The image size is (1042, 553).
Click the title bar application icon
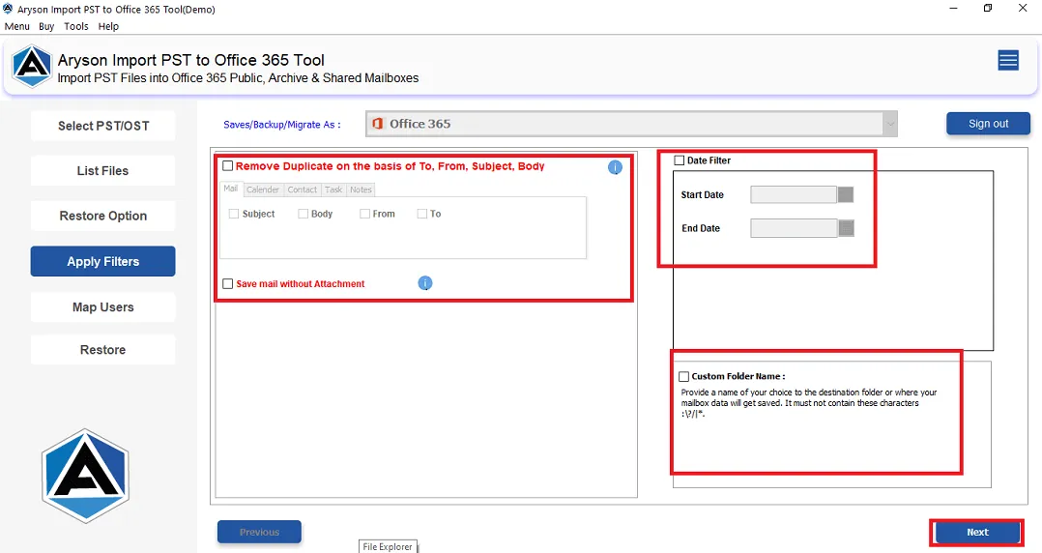pos(8,9)
